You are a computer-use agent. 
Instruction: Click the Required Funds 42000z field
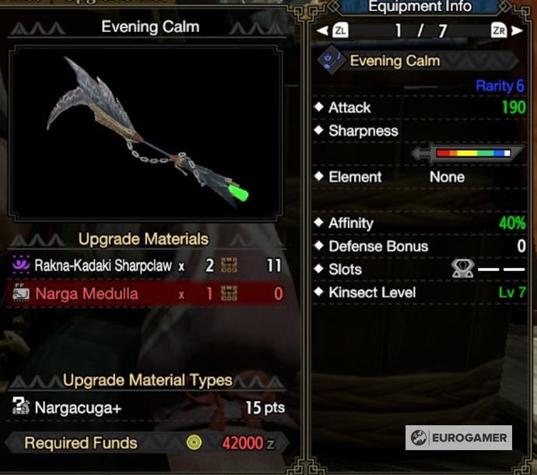[x=146, y=442]
